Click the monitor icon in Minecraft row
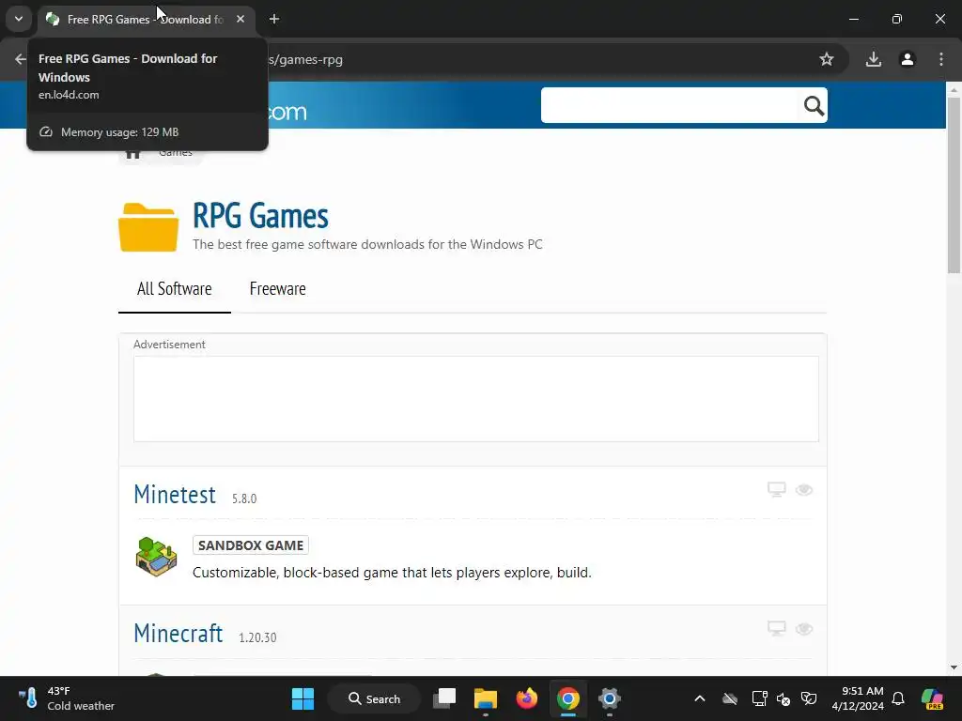The height and width of the screenshot is (721, 962). pos(777,628)
